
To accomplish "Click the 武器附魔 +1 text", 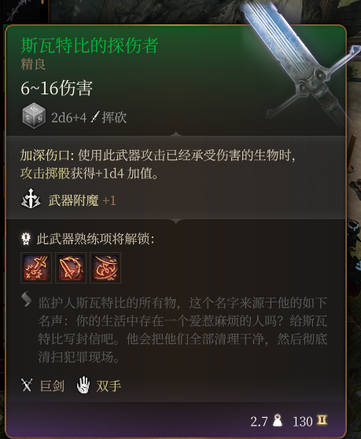I will [x=82, y=200].
